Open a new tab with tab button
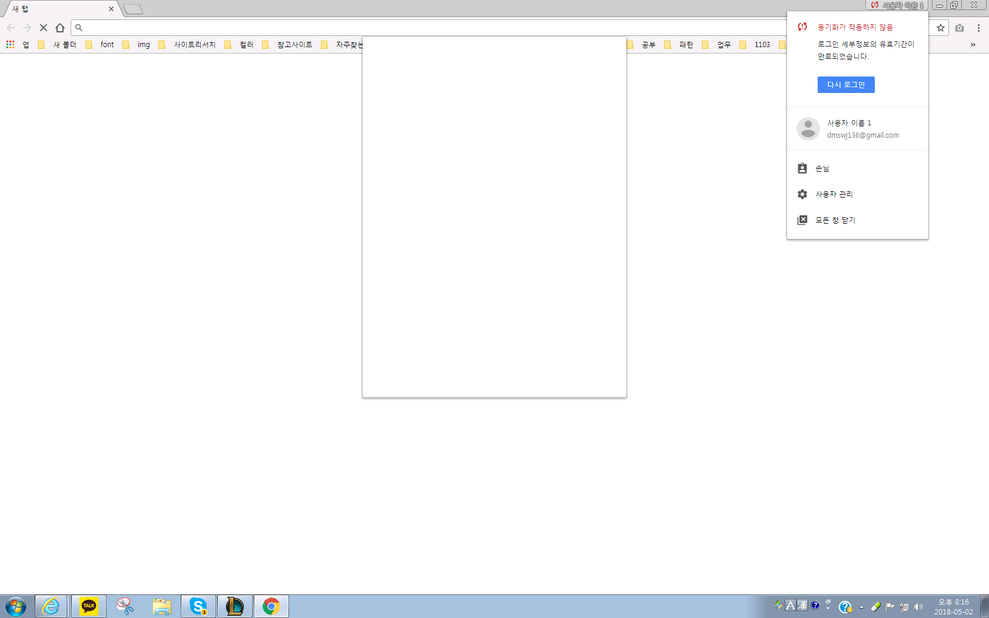 pos(133,9)
